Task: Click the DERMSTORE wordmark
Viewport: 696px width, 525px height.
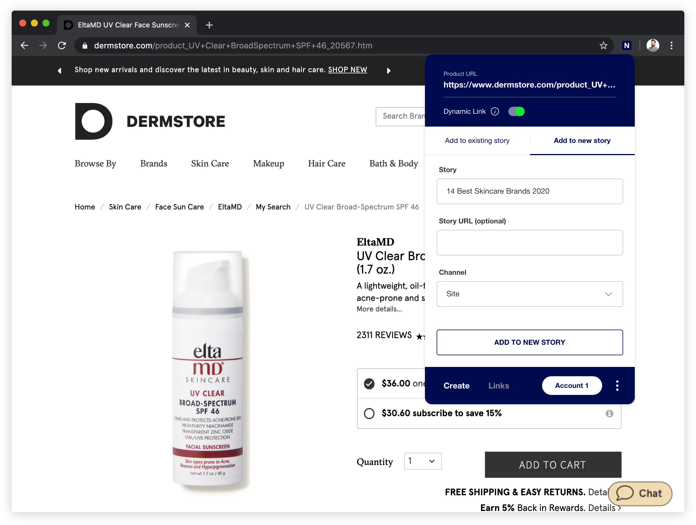Action: pos(175,122)
